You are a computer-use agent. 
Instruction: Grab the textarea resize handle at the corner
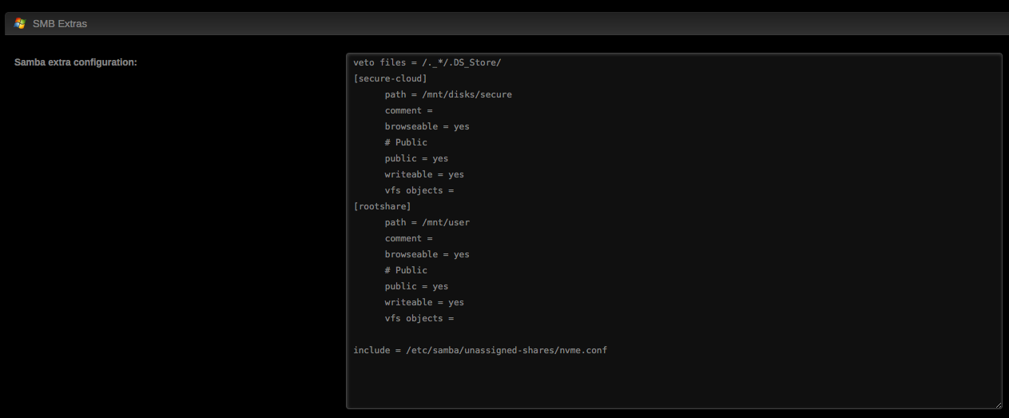[997, 404]
